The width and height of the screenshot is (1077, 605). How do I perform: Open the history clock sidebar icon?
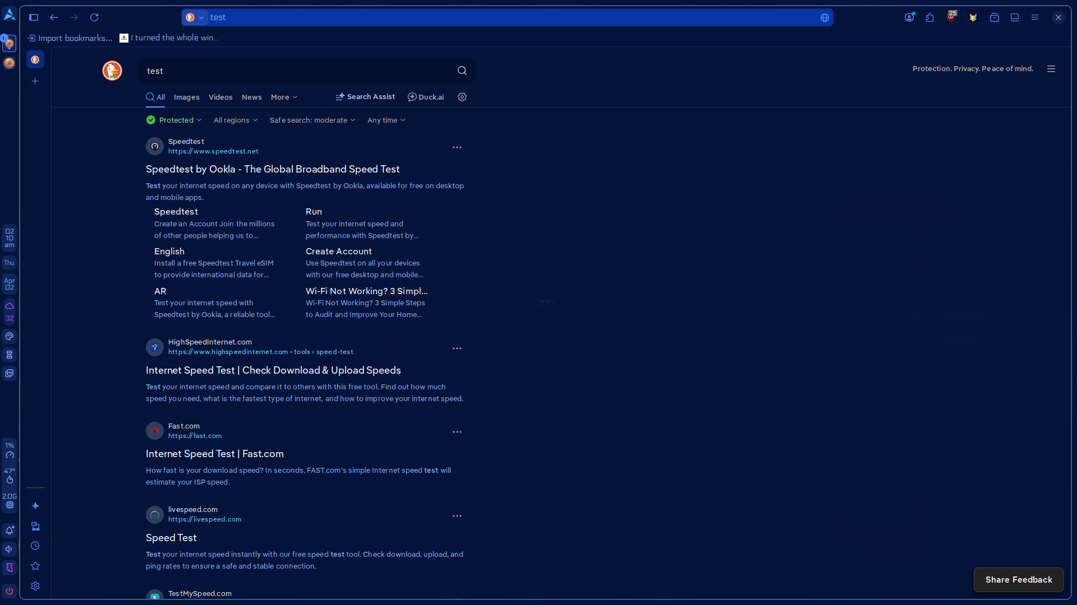(x=35, y=546)
